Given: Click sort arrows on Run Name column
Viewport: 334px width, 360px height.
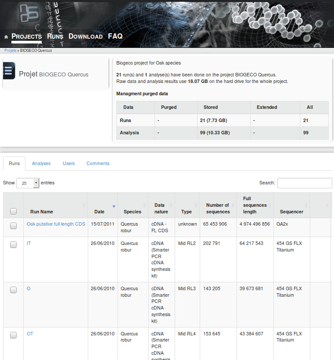Looking at the screenshot, I should (x=84, y=205).
